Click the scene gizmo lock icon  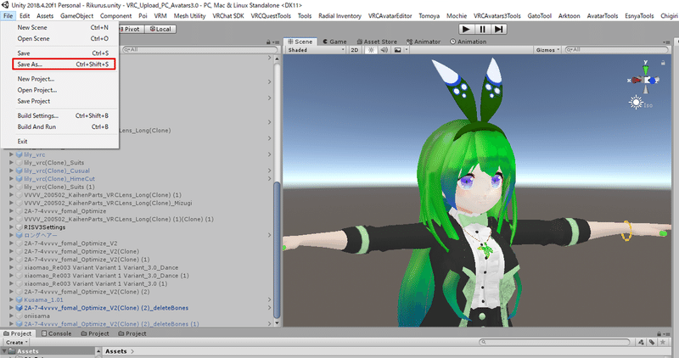point(663,63)
